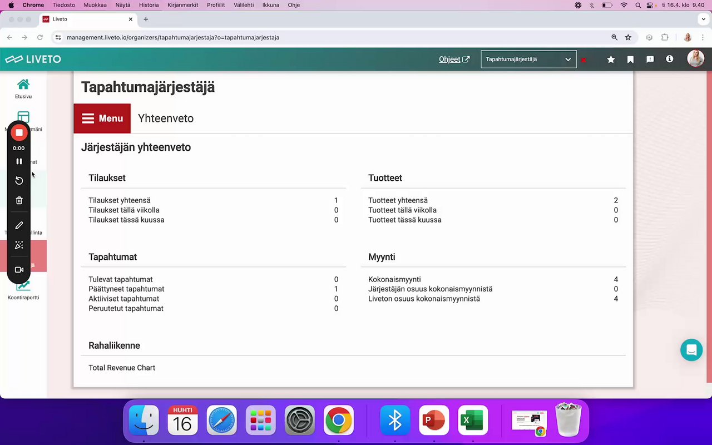Pause the recording
712x445 pixels.
click(x=19, y=161)
